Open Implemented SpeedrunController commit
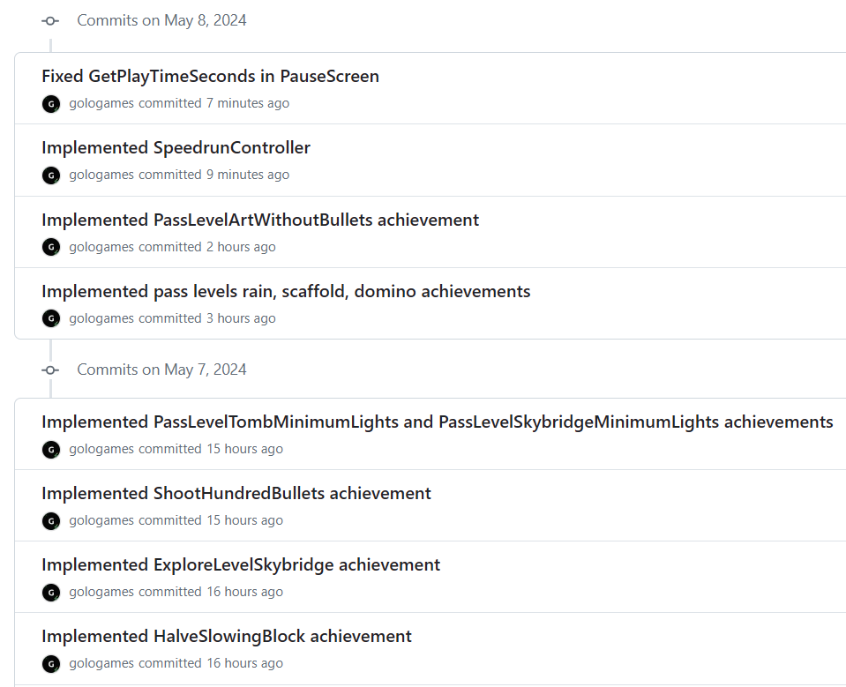 pyautogui.click(x=176, y=148)
